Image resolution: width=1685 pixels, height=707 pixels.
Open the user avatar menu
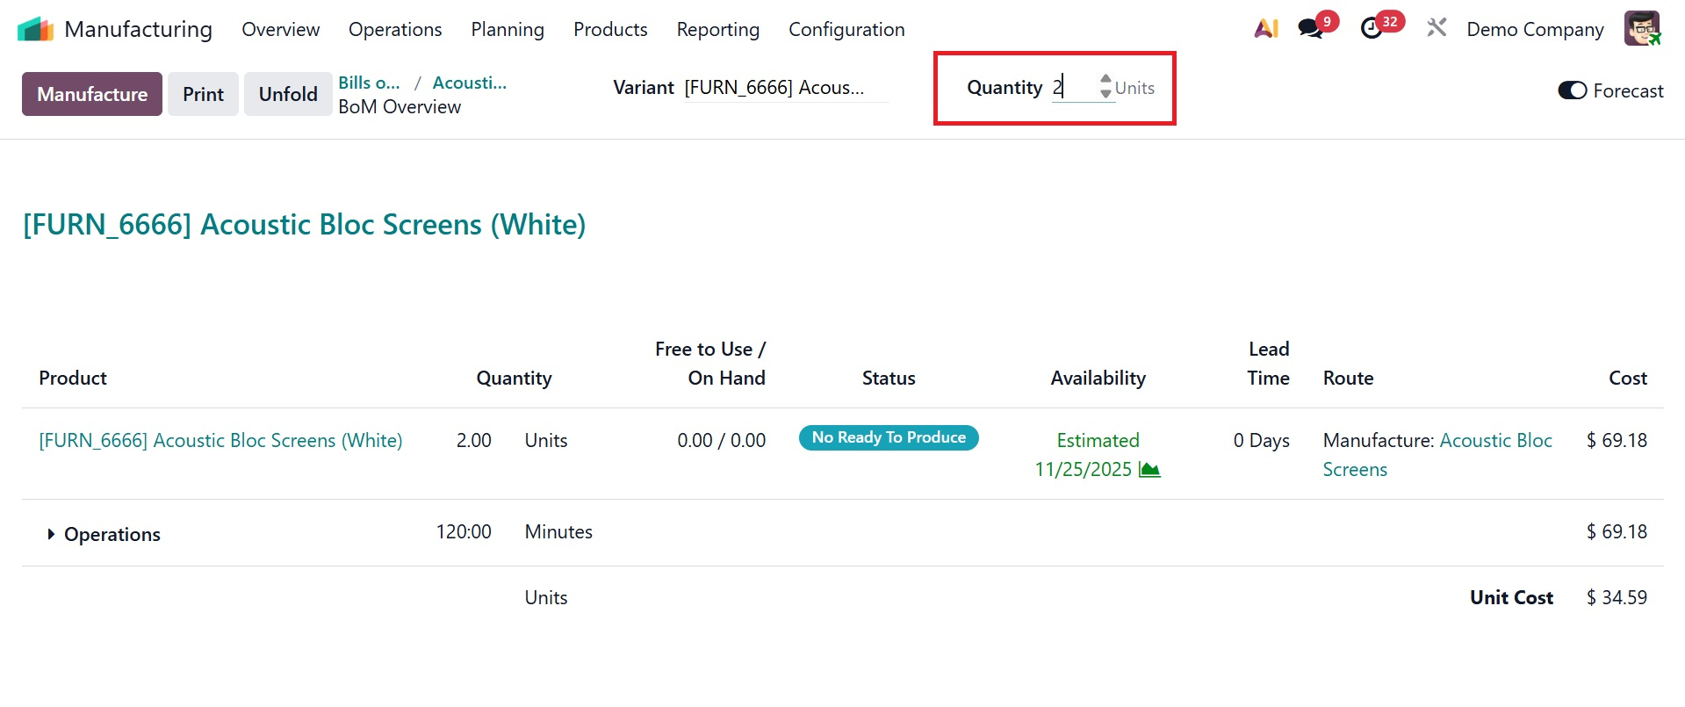coord(1641,28)
